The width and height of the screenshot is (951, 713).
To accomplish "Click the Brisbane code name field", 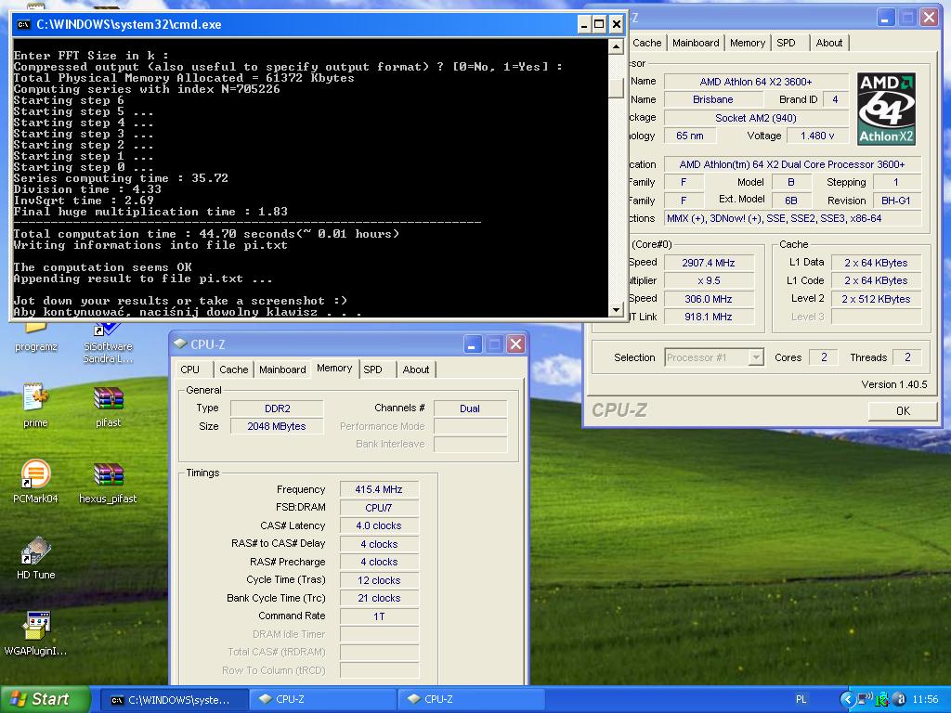I will click(713, 99).
